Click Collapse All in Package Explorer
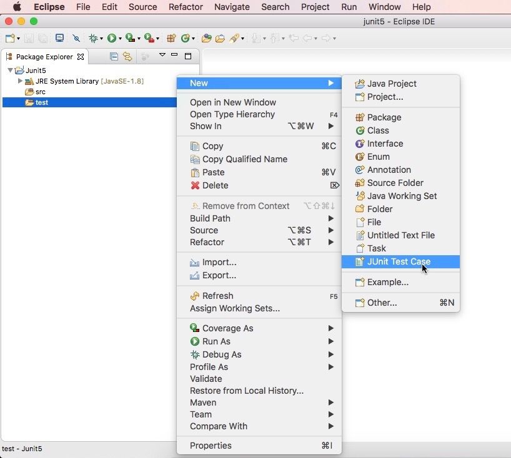 pyautogui.click(x=114, y=57)
